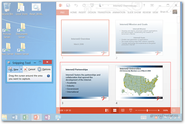Click the user profile photo
This screenshot has height=124, width=185.
[x=175, y=12]
